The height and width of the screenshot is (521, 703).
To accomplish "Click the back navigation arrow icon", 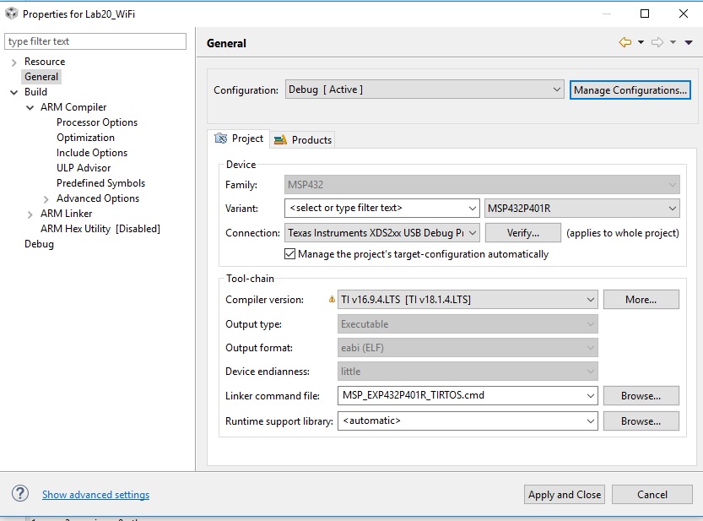I will (625, 42).
